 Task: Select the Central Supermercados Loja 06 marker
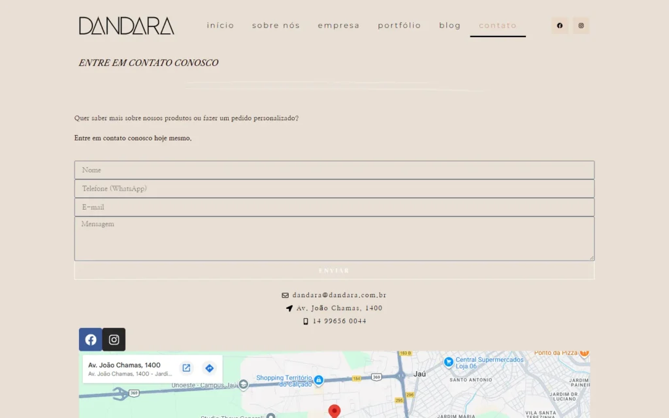tap(448, 362)
